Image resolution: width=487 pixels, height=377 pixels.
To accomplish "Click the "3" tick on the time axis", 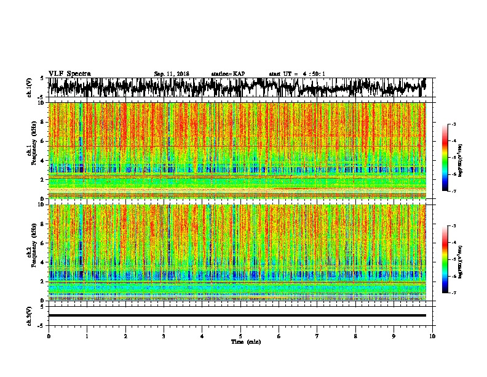I will [x=164, y=336].
